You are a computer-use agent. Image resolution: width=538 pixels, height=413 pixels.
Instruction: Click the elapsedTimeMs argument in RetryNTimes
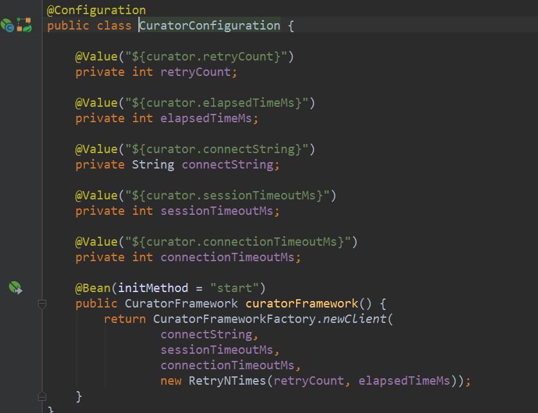404,381
